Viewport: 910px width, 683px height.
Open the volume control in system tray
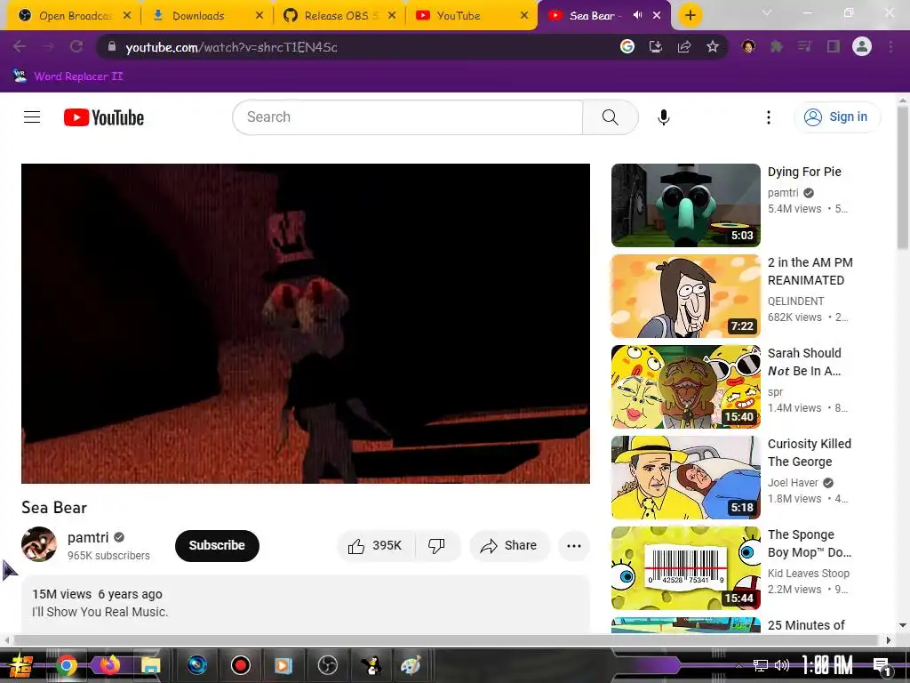point(782,665)
